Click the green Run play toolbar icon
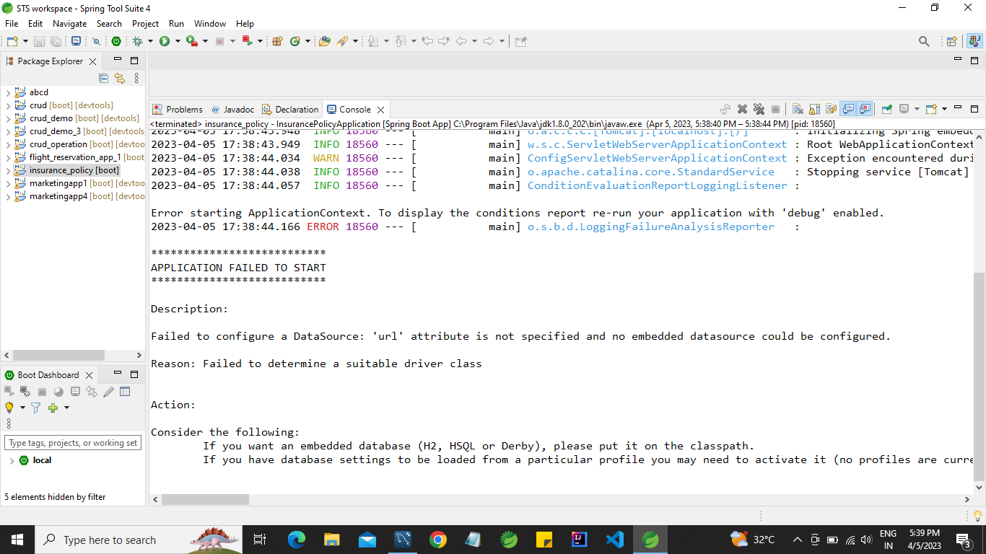986x554 pixels. pyautogui.click(x=165, y=41)
